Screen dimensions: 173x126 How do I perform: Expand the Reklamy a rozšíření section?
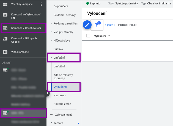point(51,23)
